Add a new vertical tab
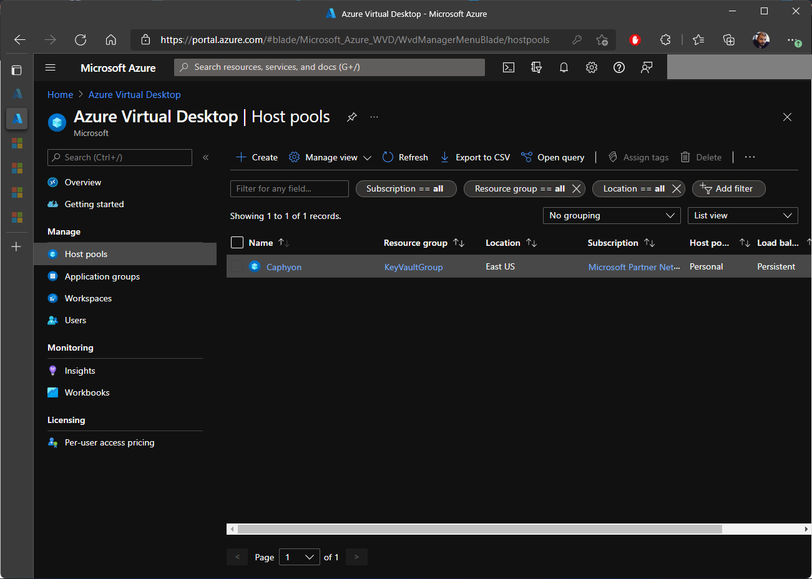The width and height of the screenshot is (812, 579). (x=17, y=246)
